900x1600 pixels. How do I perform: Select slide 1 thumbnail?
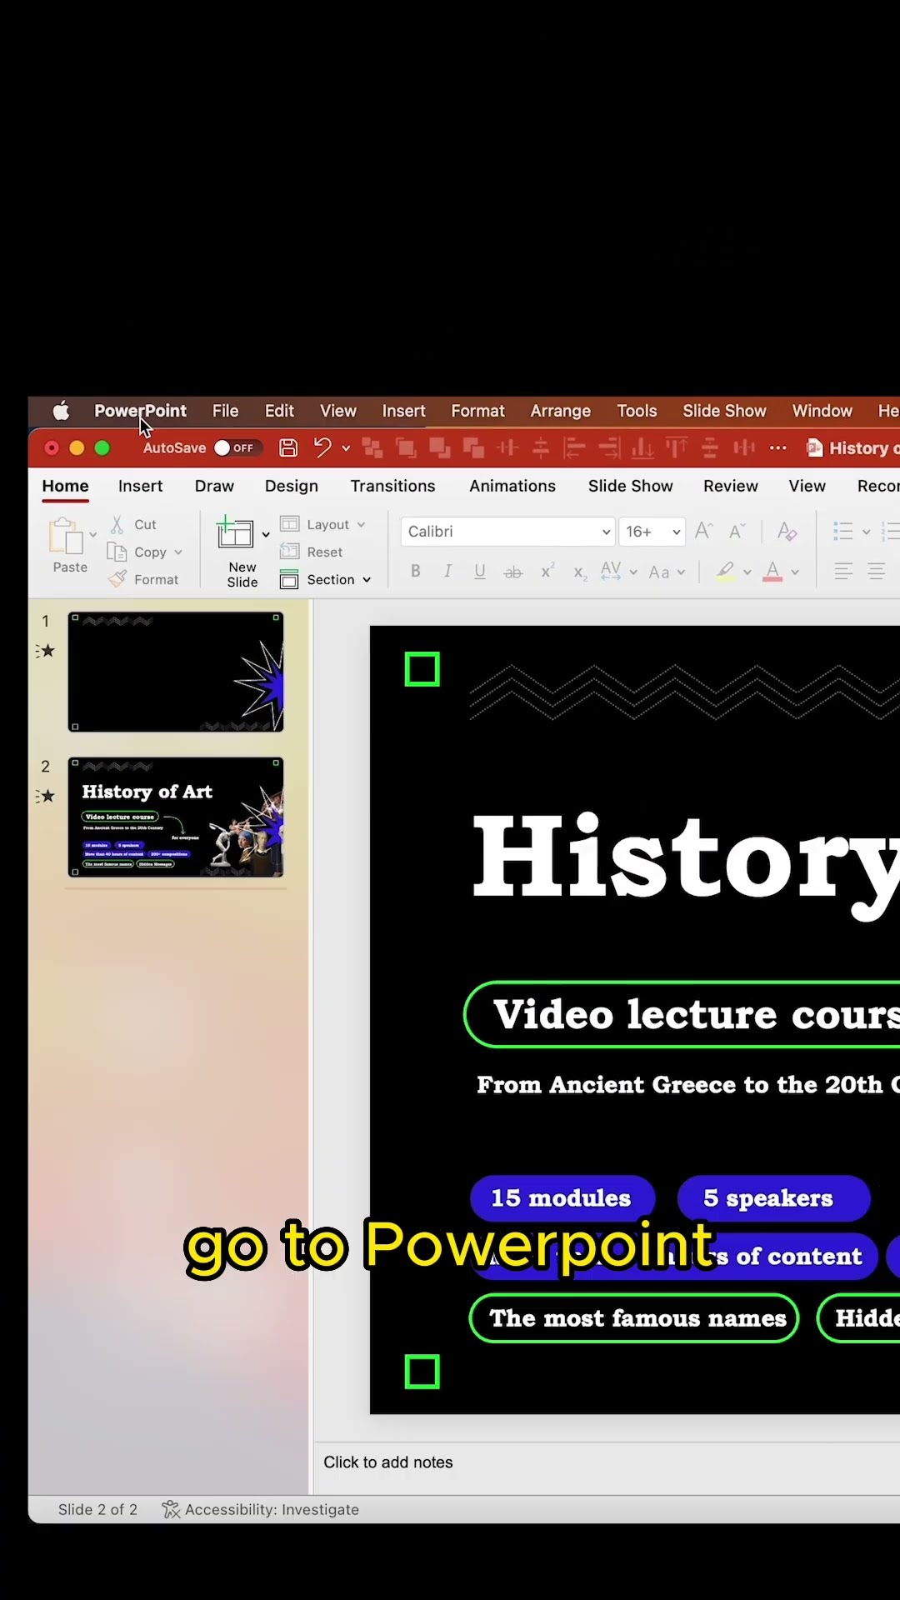pos(176,672)
